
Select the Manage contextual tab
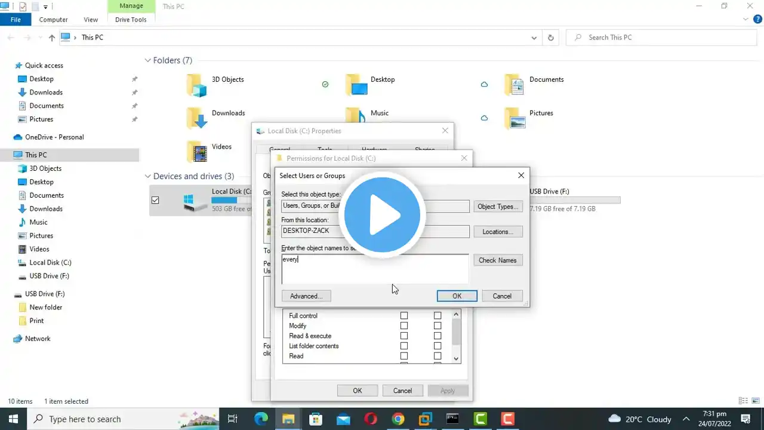131,7
